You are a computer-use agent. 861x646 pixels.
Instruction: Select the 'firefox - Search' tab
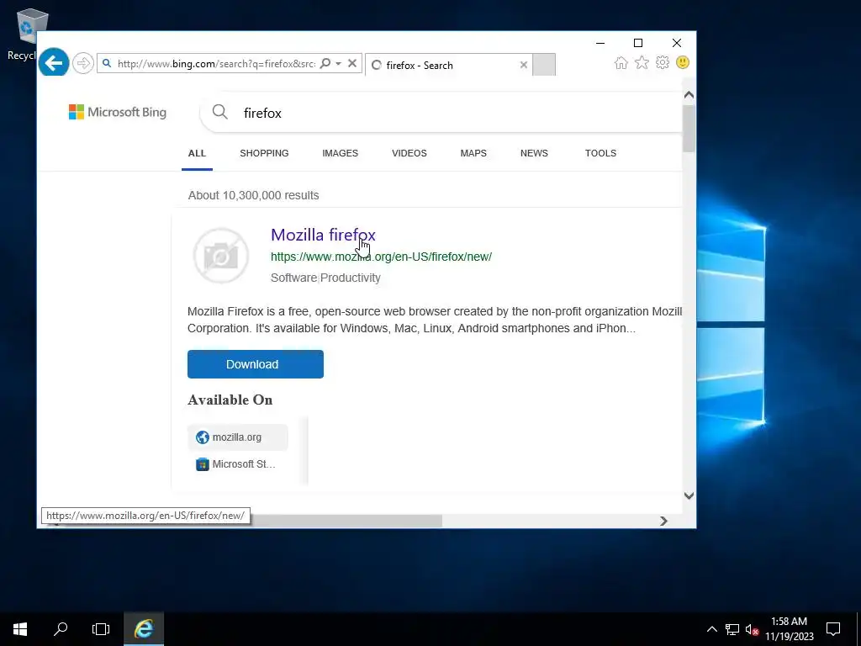(449, 65)
